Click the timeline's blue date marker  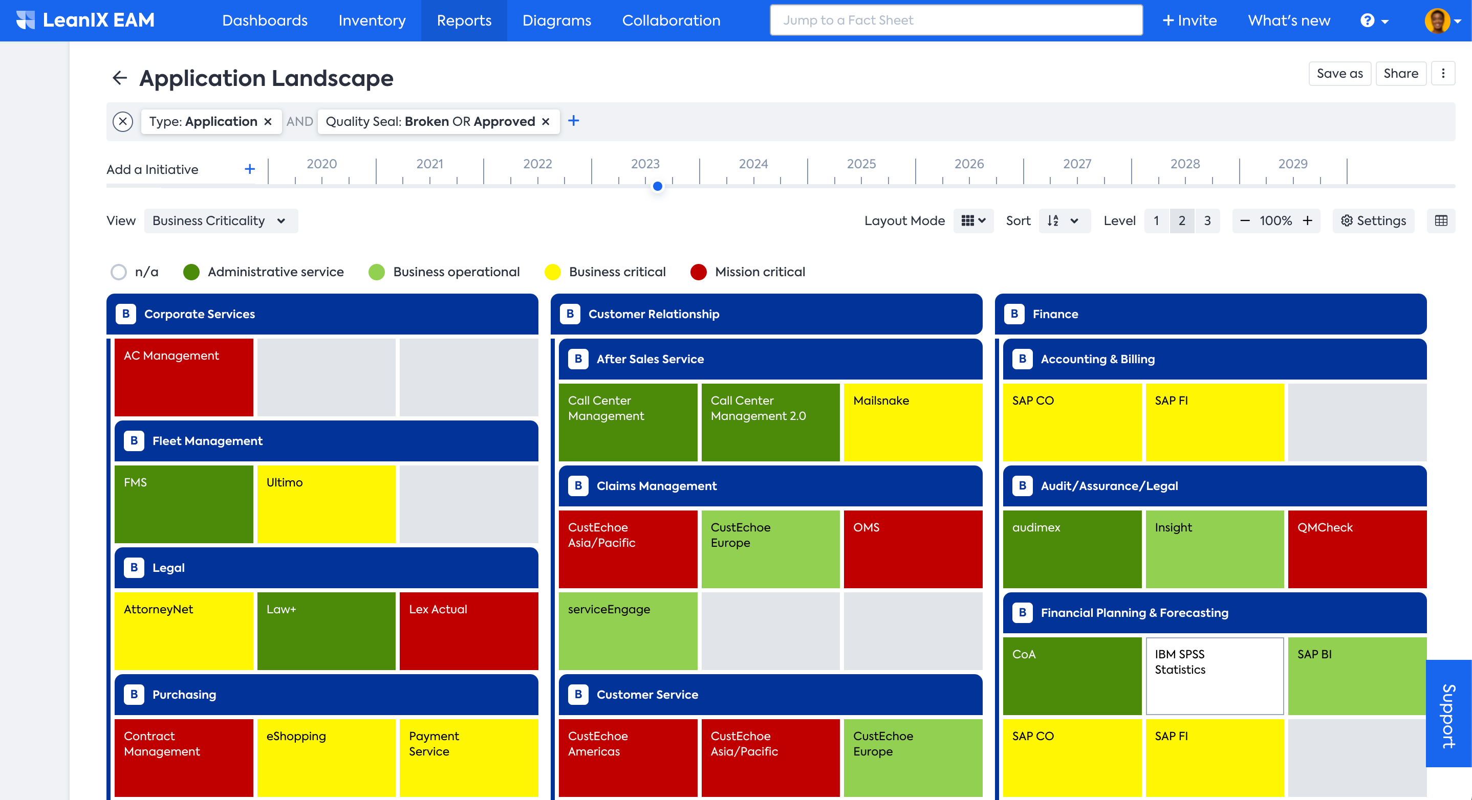(x=658, y=186)
